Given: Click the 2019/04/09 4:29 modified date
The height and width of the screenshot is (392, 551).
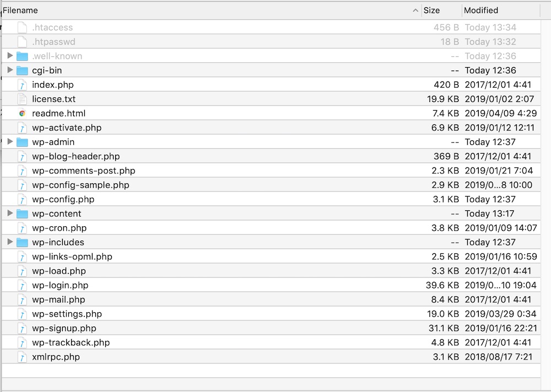Looking at the screenshot, I should click(501, 113).
